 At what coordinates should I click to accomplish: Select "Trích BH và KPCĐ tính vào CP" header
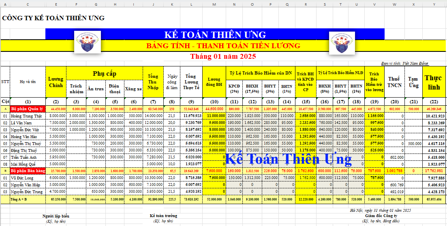pos(306,82)
